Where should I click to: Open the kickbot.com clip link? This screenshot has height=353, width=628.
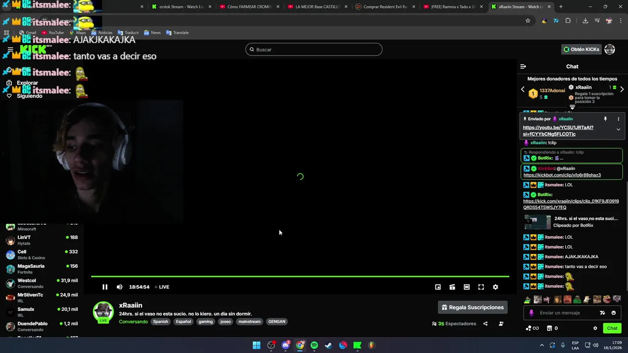click(562, 175)
